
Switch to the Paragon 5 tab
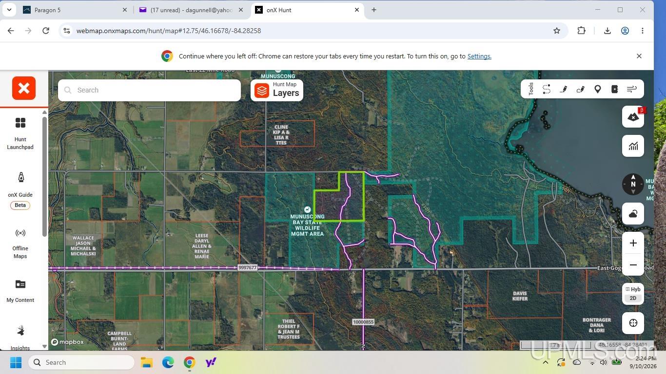(75, 10)
